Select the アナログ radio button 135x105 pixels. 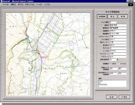tap(119, 64)
